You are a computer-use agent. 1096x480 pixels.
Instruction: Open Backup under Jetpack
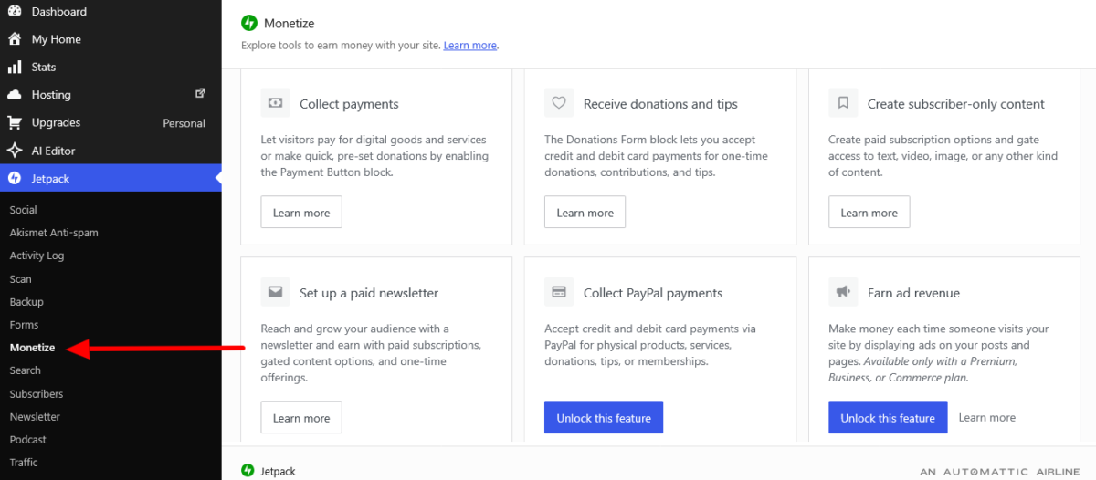pos(26,302)
